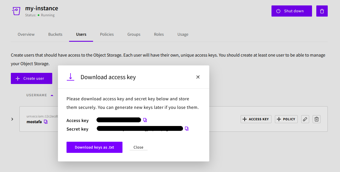Toggle the USERNAME sort order arrow
This screenshot has width=340, height=172.
52,95
